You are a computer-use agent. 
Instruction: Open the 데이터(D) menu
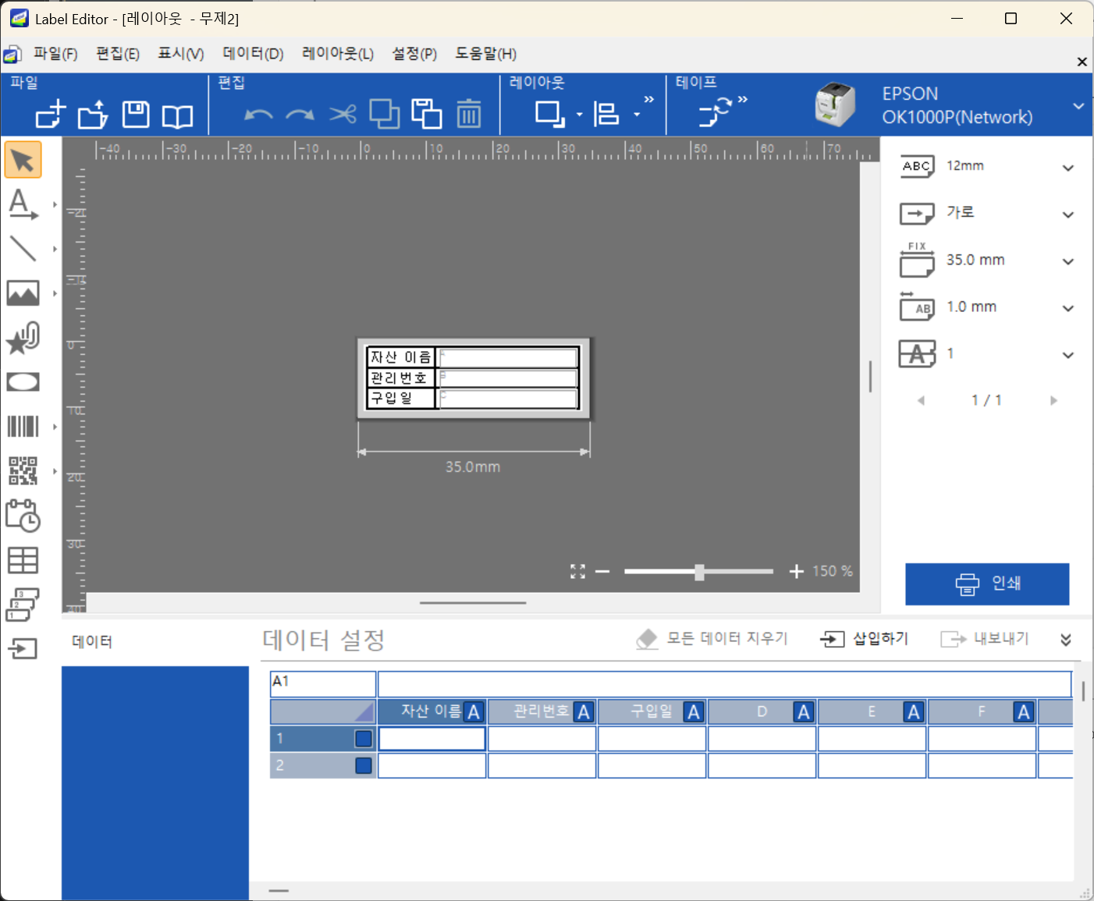253,54
